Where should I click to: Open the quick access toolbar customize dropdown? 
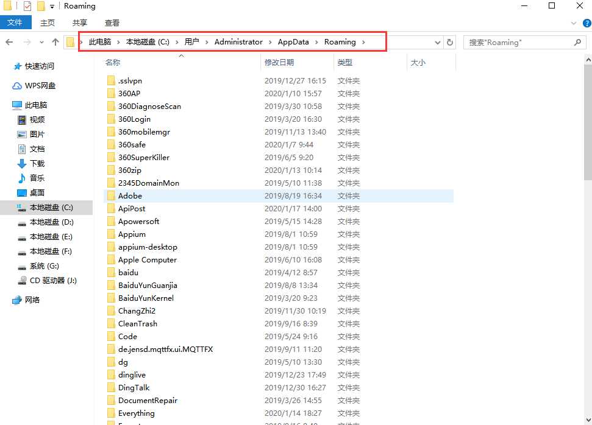pos(52,7)
